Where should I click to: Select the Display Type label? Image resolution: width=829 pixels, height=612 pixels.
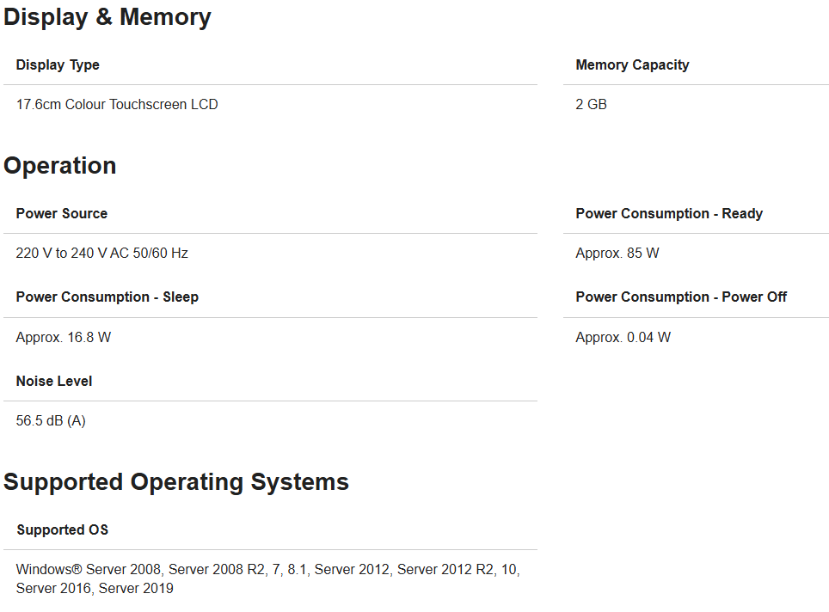click(58, 65)
